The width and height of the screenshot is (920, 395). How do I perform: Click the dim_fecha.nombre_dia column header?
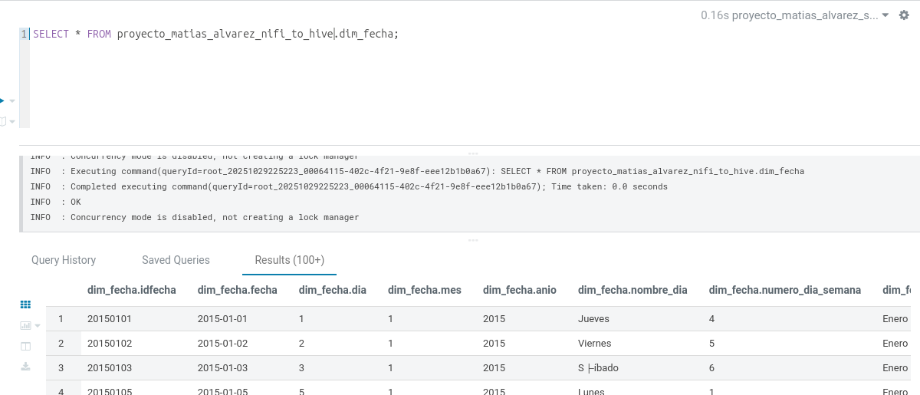pyautogui.click(x=632, y=290)
